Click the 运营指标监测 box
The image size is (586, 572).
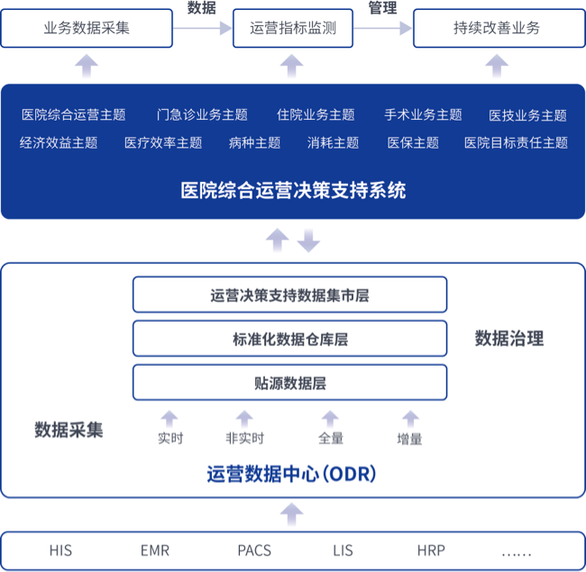[x=293, y=29]
